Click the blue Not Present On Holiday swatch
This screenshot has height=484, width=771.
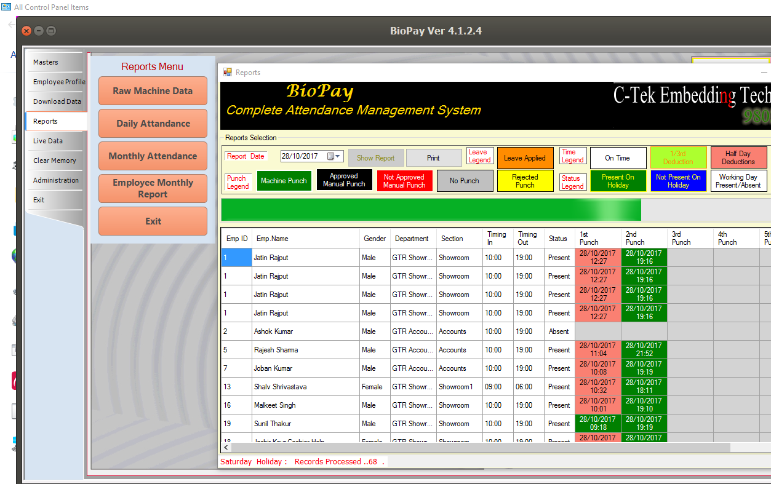pos(678,181)
